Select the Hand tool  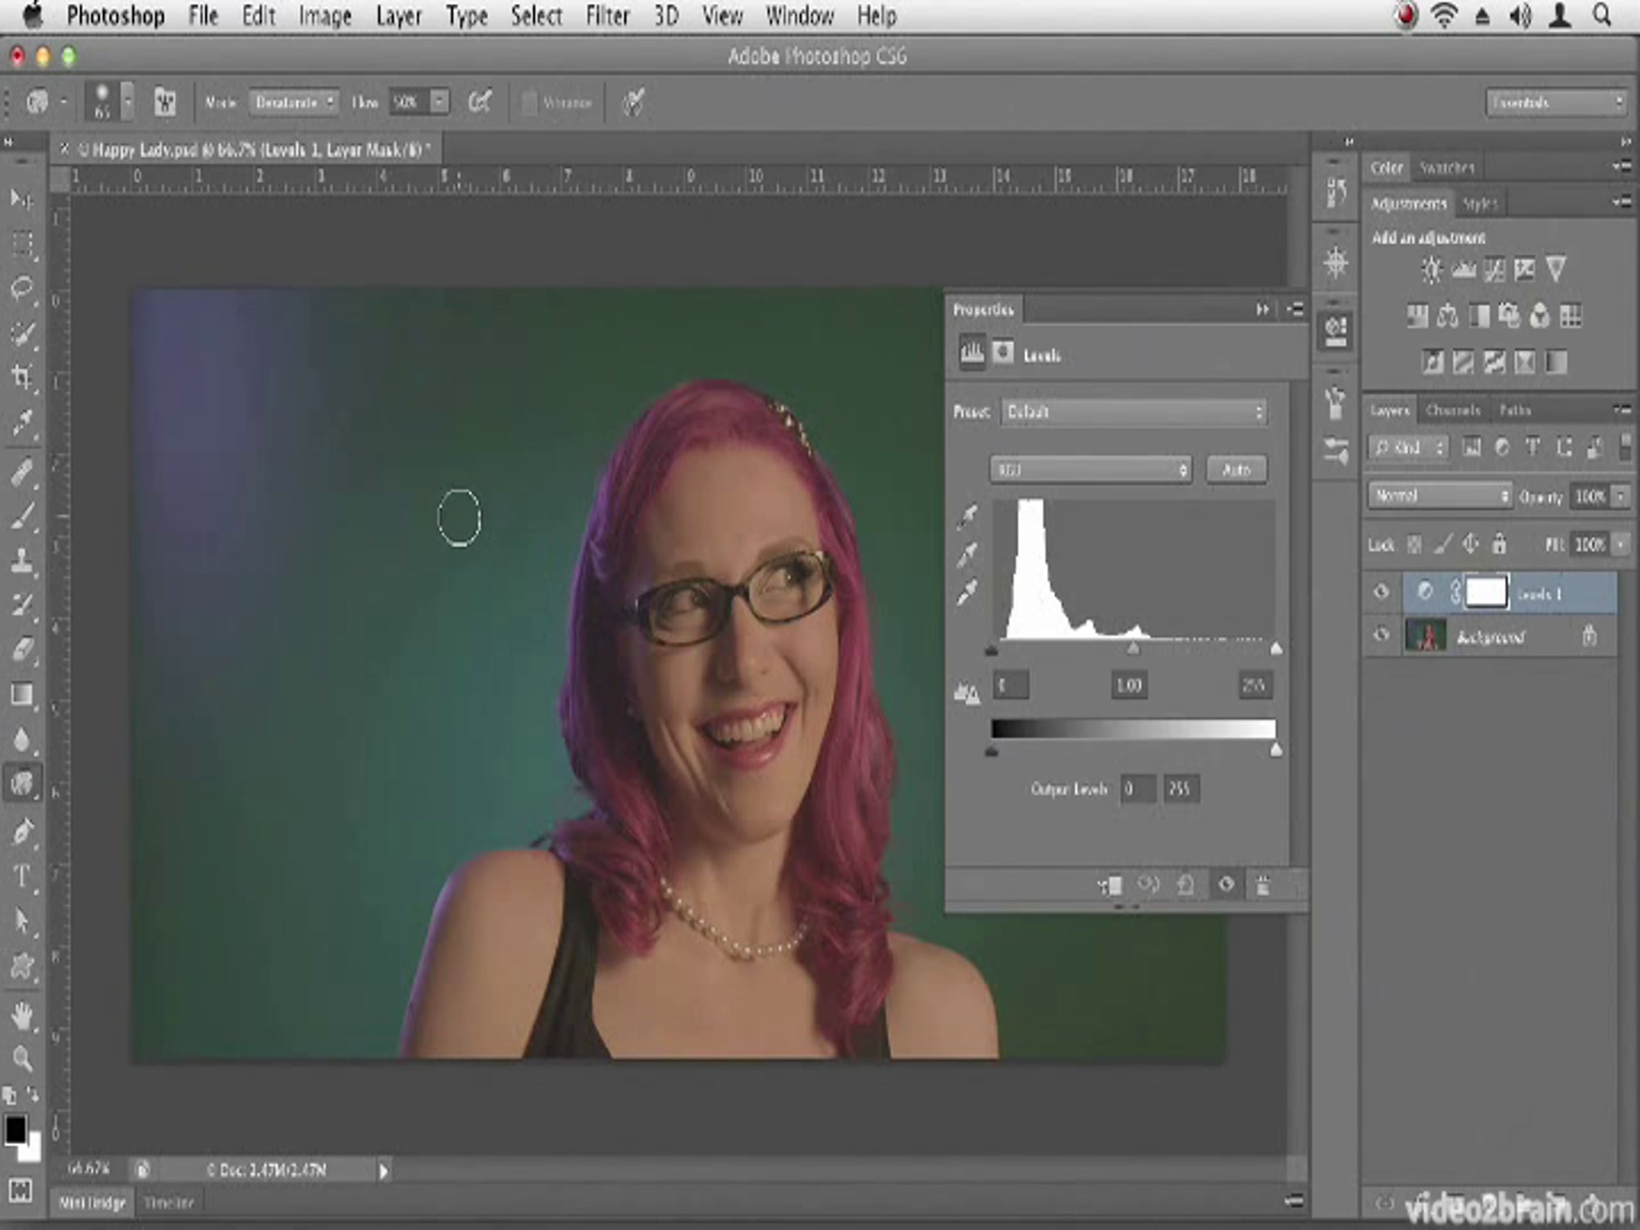click(21, 1015)
